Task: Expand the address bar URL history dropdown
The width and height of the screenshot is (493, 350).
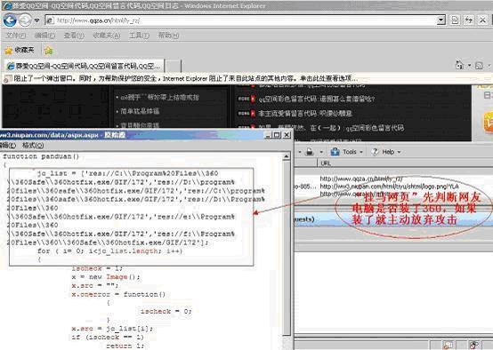Action: pyautogui.click(x=440, y=20)
